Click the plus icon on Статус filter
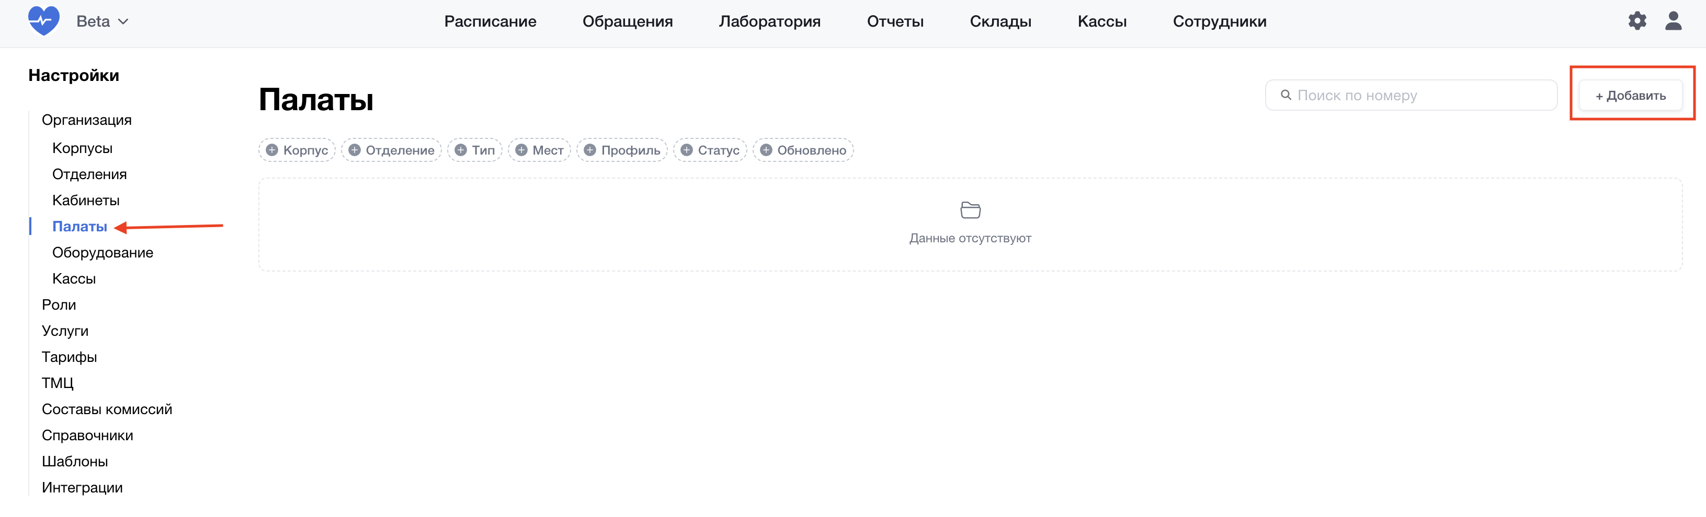 point(687,150)
